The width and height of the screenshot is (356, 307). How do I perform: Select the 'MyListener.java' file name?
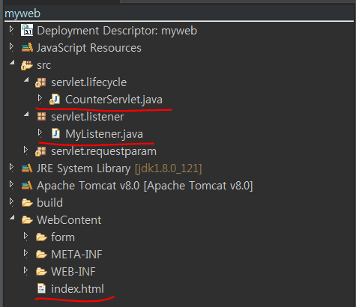104,134
